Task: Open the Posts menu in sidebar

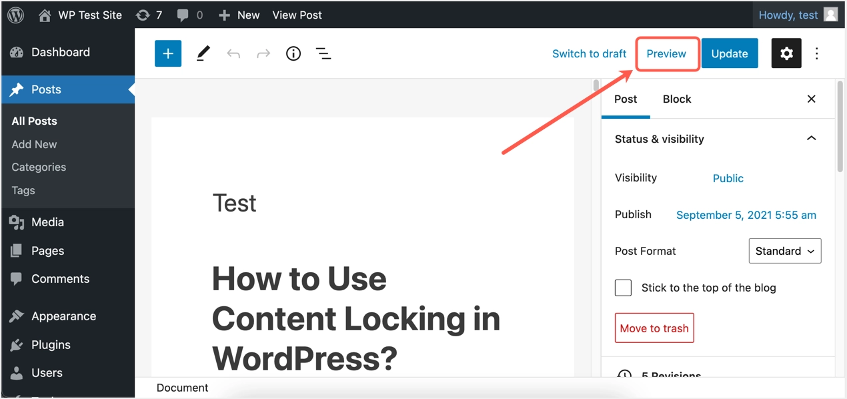Action: [68, 89]
